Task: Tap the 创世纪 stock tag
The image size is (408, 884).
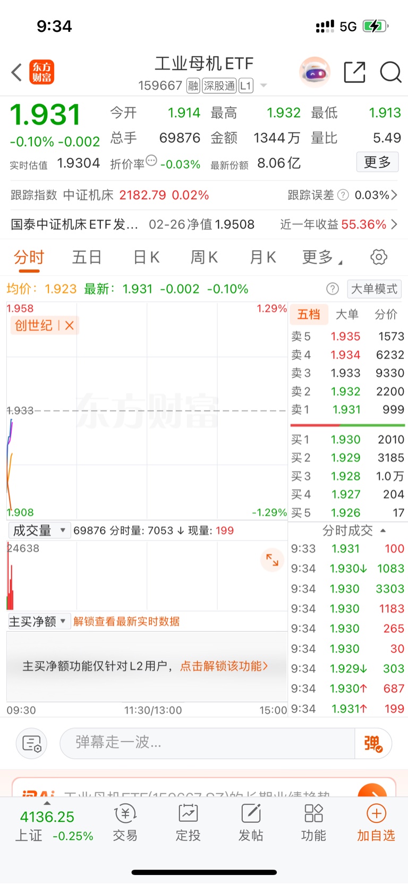Action: 33,325
